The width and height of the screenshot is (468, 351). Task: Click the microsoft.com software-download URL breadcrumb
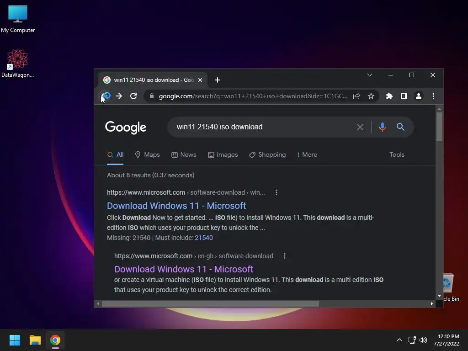(x=186, y=192)
